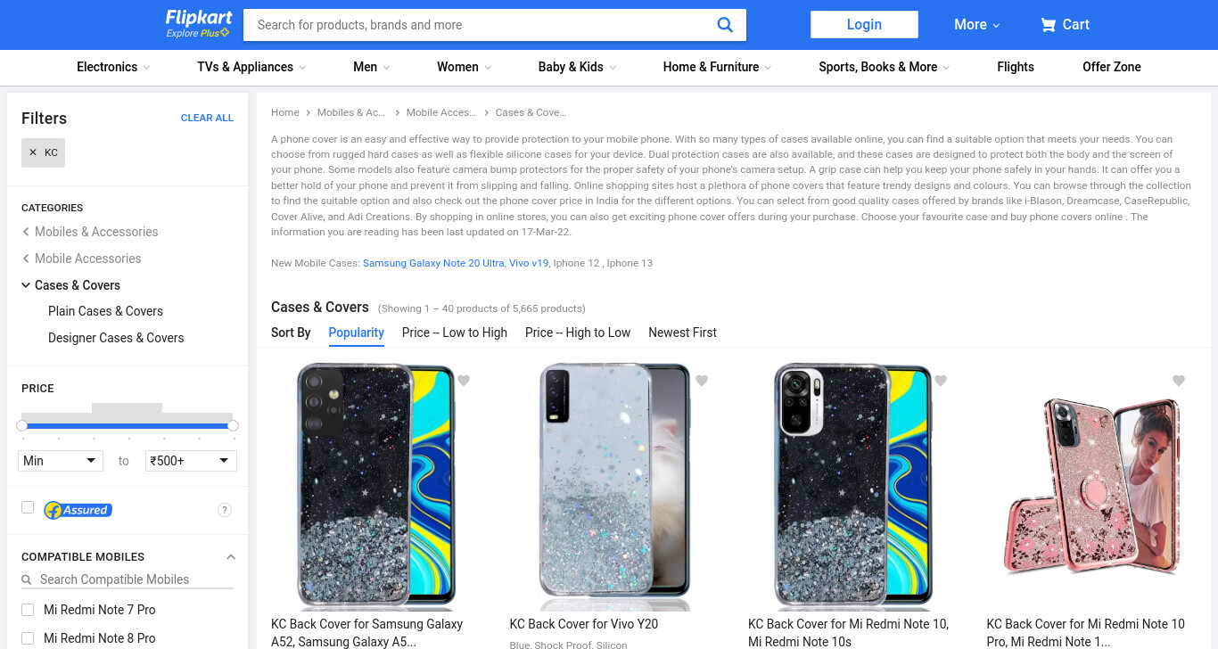Screen dimensions: 1218x649
Task: Open the shopping Cart icon
Action: point(1048,25)
